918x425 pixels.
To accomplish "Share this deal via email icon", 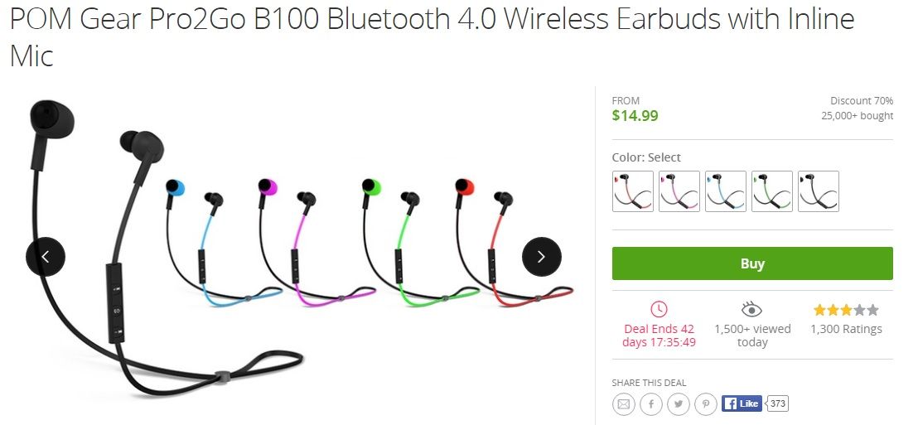I will tap(623, 404).
